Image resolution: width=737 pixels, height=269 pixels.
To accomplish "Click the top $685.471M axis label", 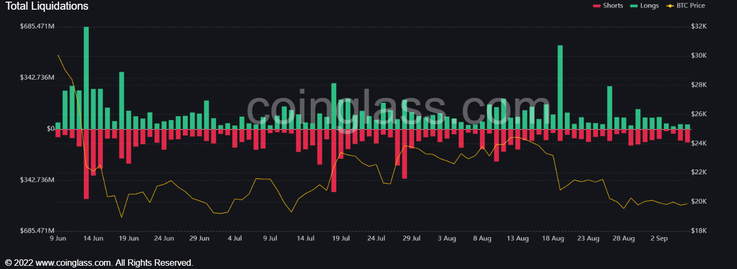I will 38,26.
